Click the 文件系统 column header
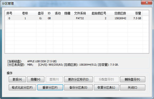Image resolution: width=154 pixels, height=99 pixels. tap(80, 13)
